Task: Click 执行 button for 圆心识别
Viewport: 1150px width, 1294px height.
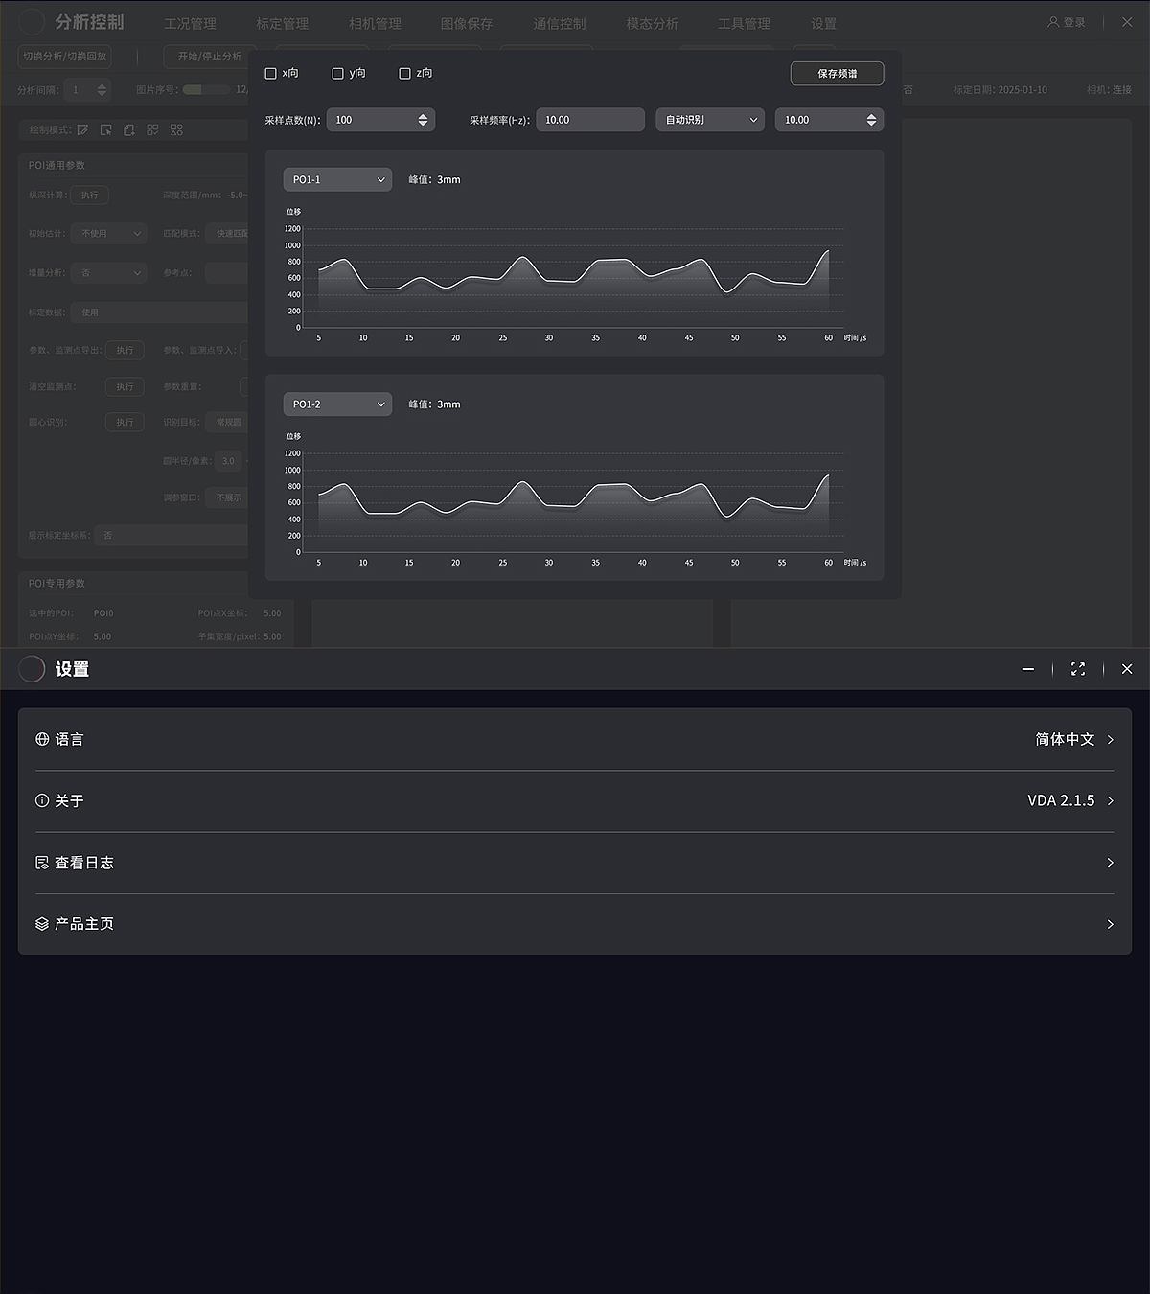Action: point(125,422)
